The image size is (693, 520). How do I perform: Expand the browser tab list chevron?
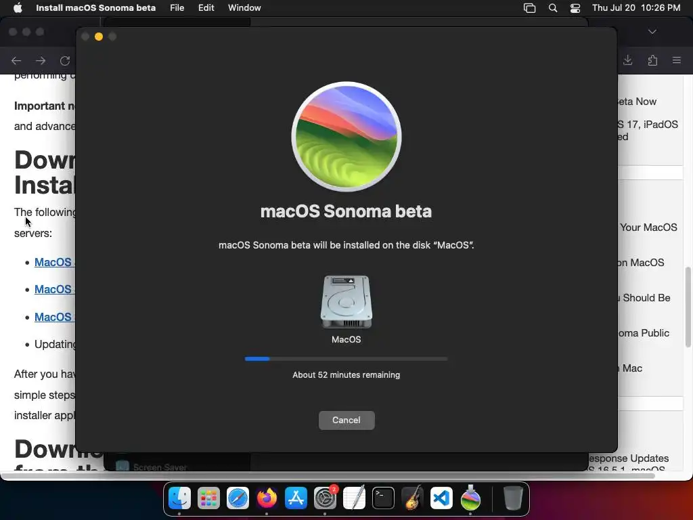tap(652, 32)
